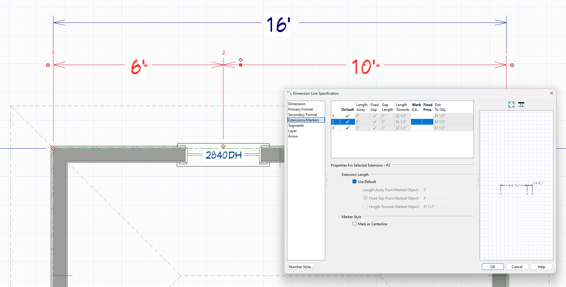566x287 pixels.
Task: Confirm dialog with OK button
Action: point(493,267)
